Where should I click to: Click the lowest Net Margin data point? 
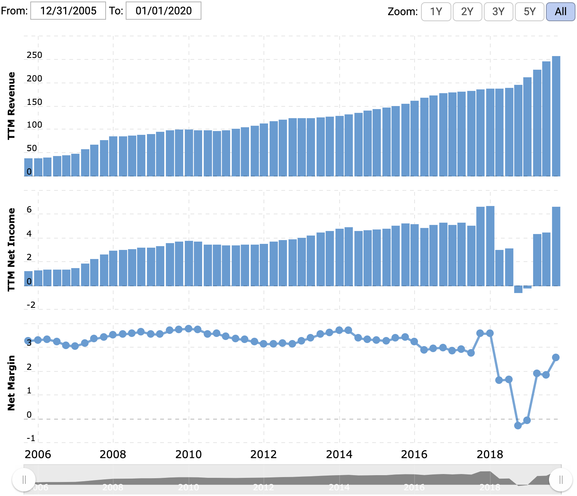(x=518, y=426)
